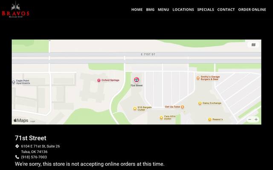The image size is (273, 170).
Task: Go to the MENU page
Action: point(163,10)
